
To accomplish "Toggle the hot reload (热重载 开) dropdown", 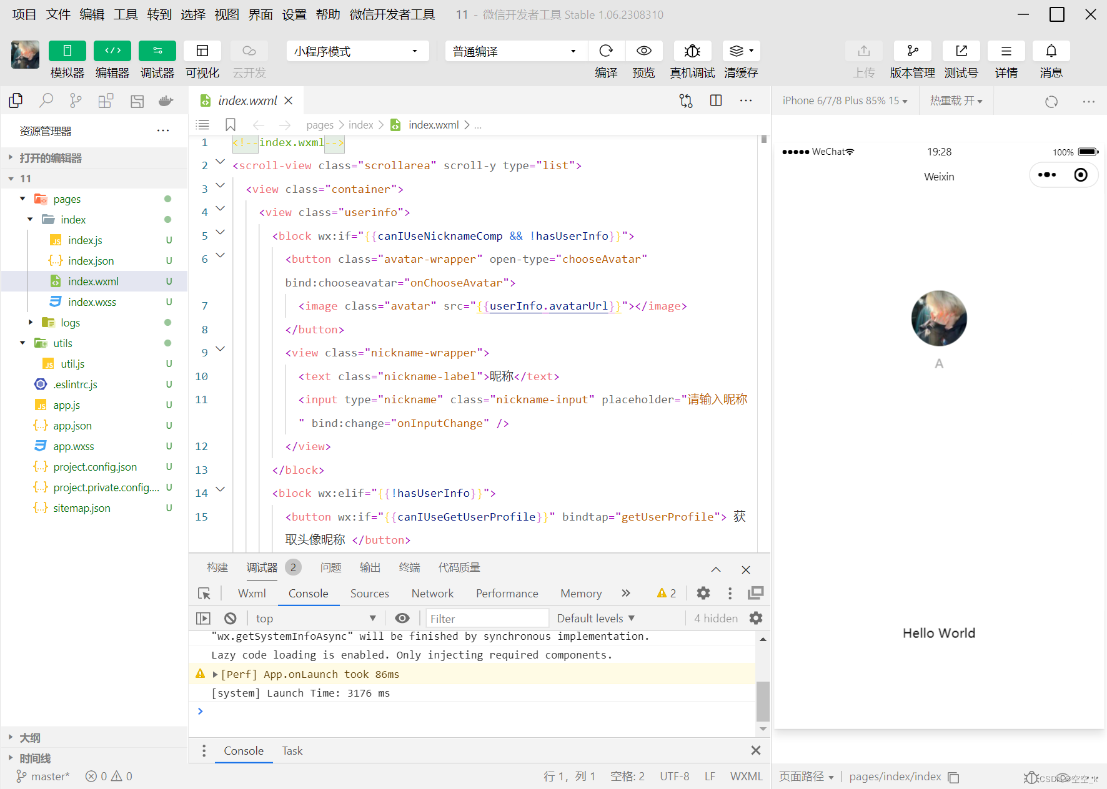I will pos(956,100).
